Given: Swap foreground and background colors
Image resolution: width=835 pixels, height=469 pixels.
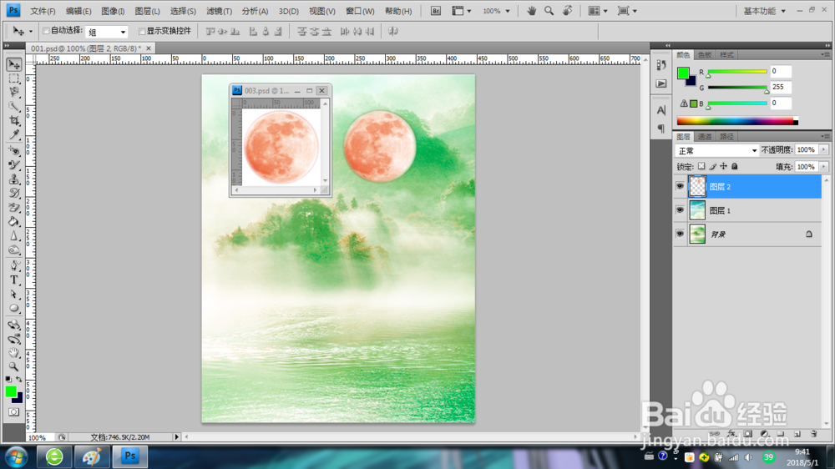Looking at the screenshot, I should point(19,379).
